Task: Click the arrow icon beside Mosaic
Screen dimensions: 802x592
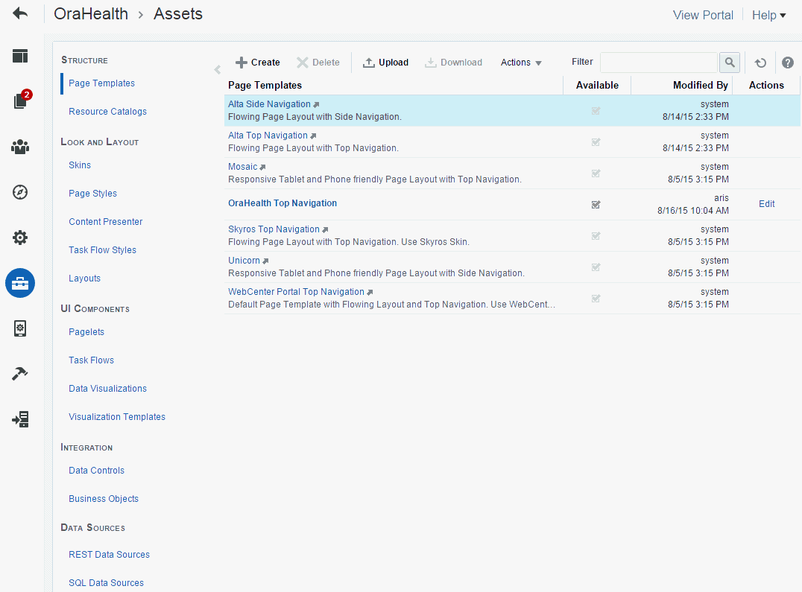Action: click(263, 167)
